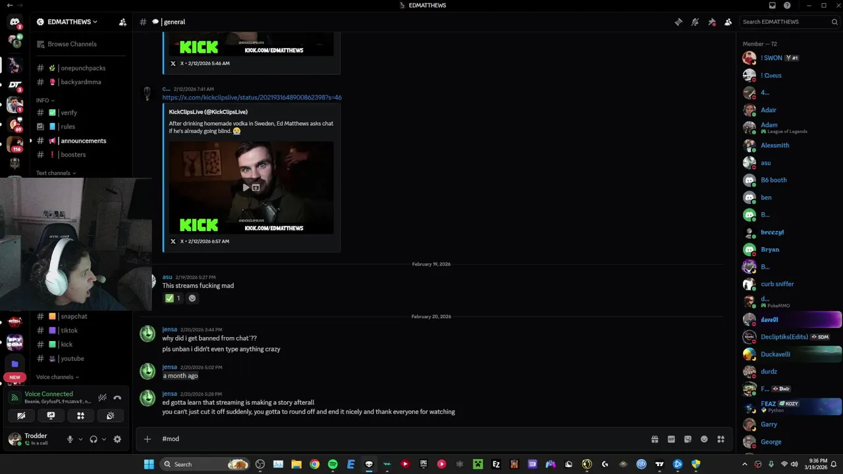Image resolution: width=843 pixels, height=474 pixels.
Task: Open the onepunchpacks channel
Action: [82, 68]
